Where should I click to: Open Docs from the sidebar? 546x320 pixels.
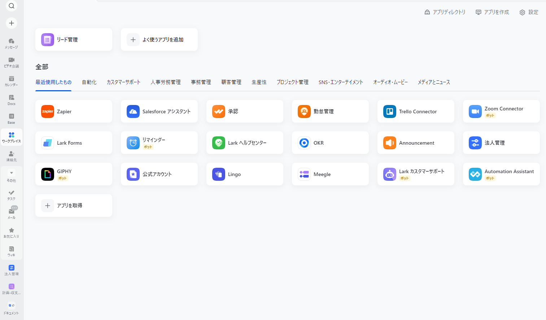[x=12, y=100]
